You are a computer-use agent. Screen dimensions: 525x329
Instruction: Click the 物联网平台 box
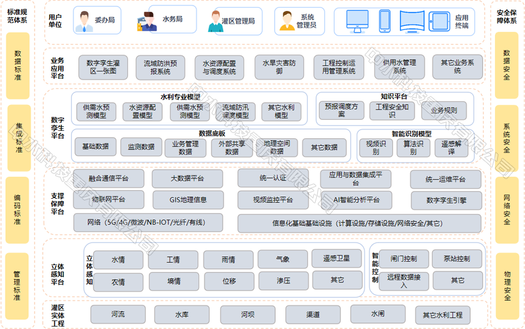[109, 199]
